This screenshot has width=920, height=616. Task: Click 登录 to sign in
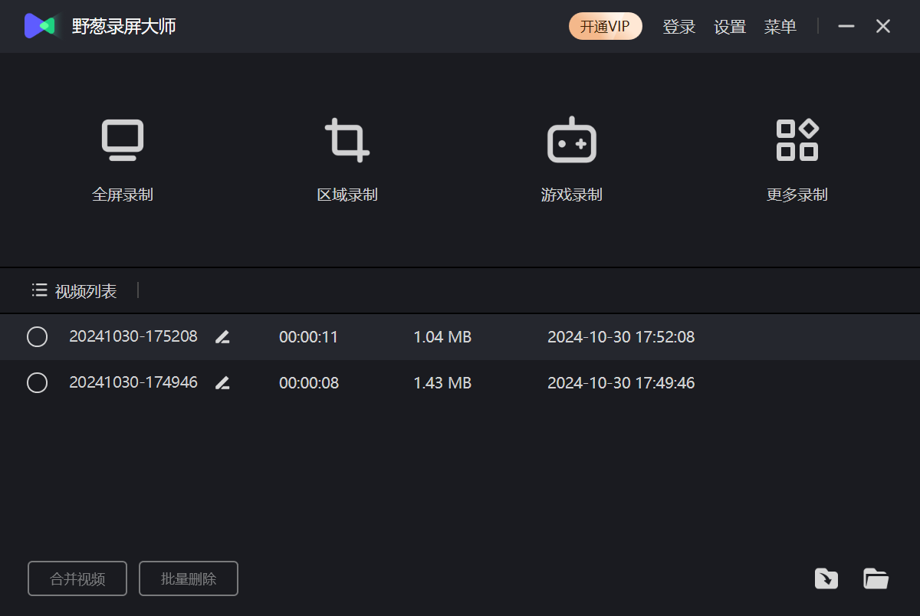678,27
